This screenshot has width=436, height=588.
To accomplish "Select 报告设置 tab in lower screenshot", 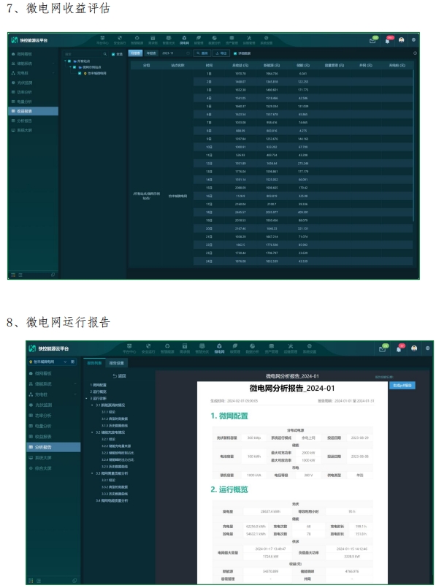I will pos(117,363).
